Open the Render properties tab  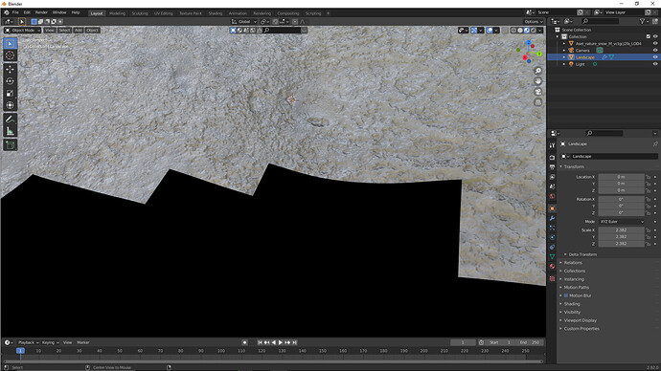(552, 158)
